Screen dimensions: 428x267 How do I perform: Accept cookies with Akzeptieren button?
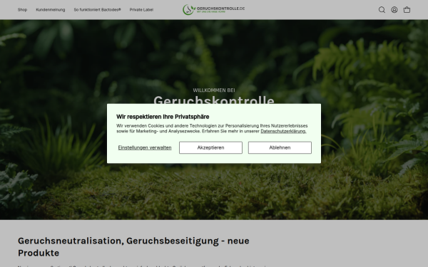pos(210,147)
